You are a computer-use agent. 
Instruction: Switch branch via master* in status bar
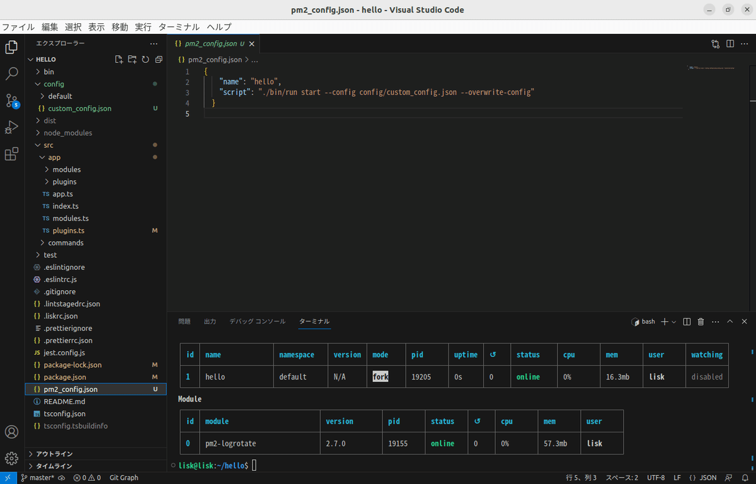[37, 478]
